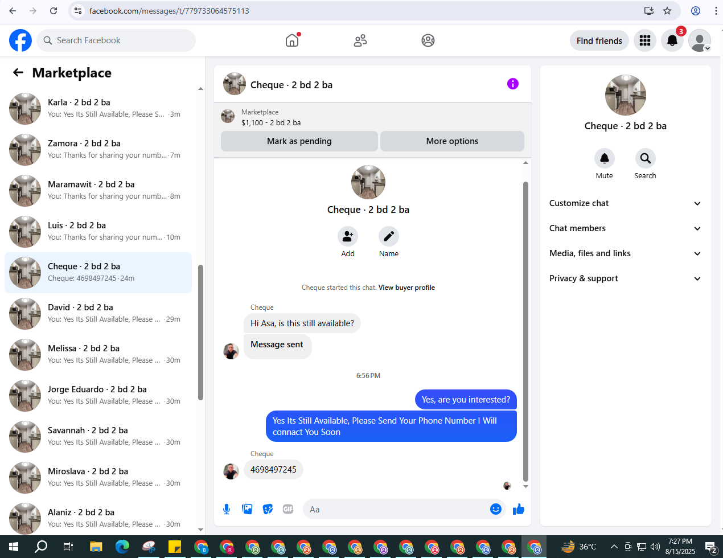Expand the Privacy & support section
The width and height of the screenshot is (723, 558).
point(625,278)
